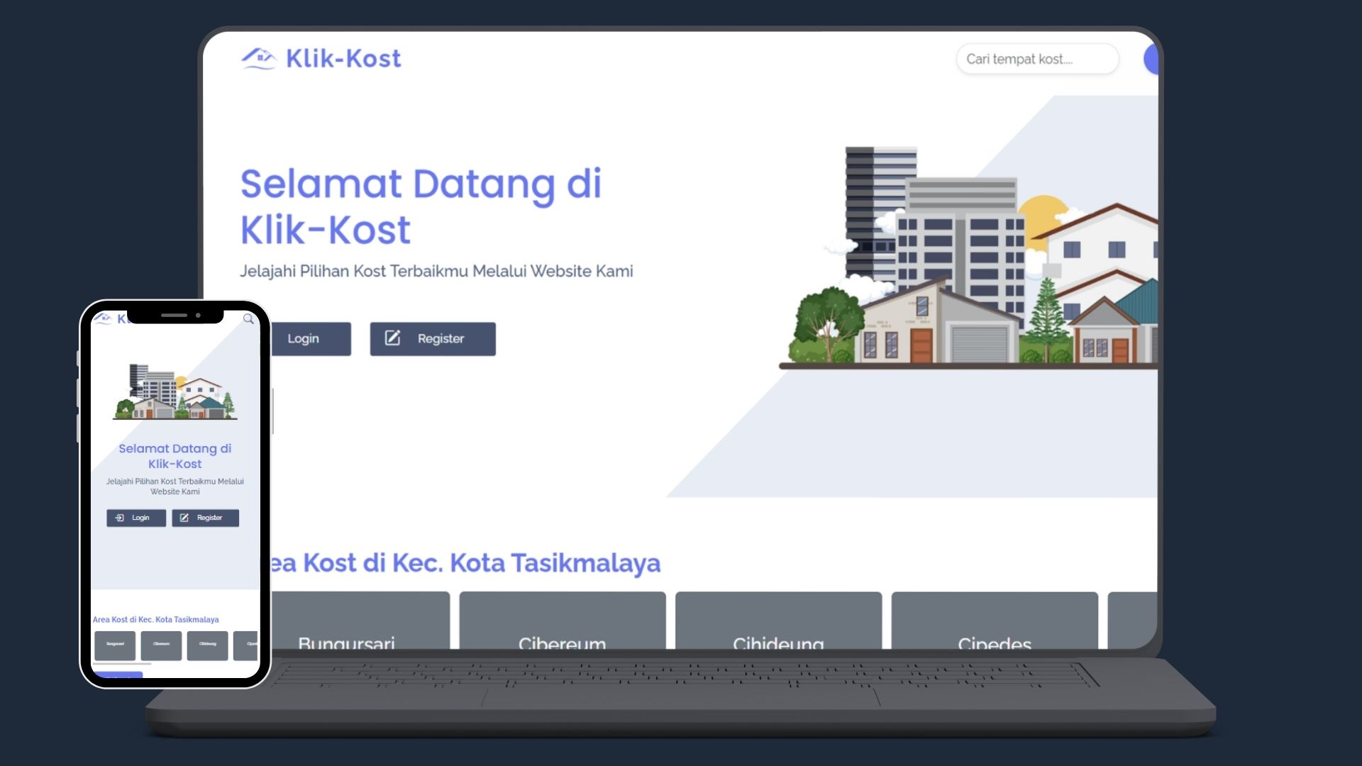Screen dimensions: 1362x766
Task: Type in the 'Cari tempat kost' search field
Action: tap(1036, 59)
